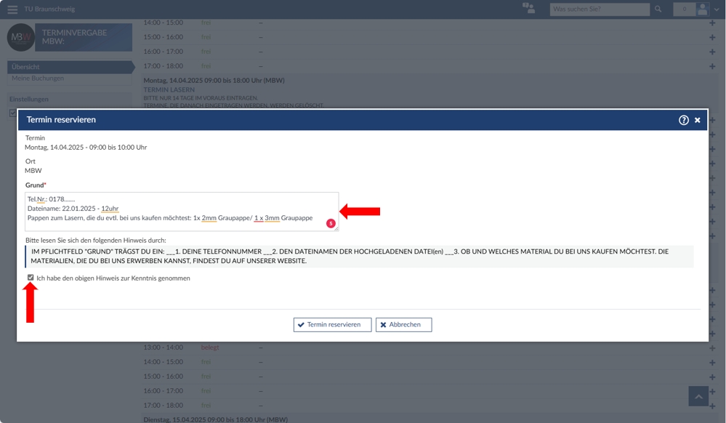726x423 pixels.
Task: Expand the 14:00 - 15:00 slot plus icon
Action: 712,23
